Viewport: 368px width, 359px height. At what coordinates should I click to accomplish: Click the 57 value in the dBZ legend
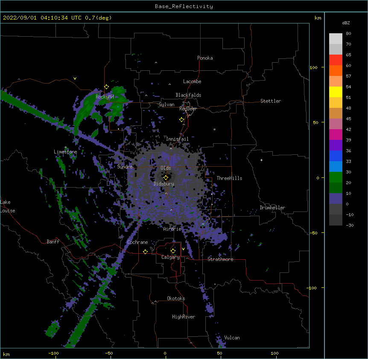pos(348,76)
